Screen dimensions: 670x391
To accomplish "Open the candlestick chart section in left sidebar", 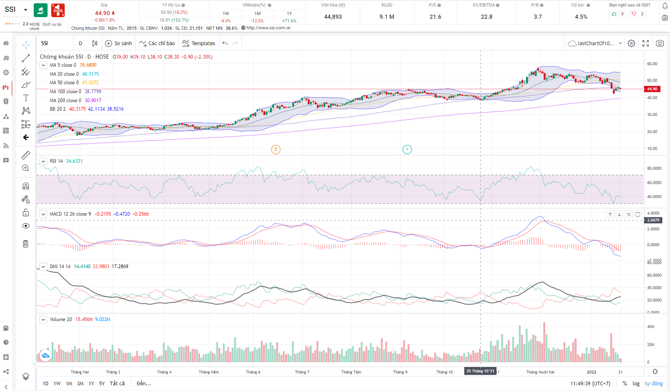I will 6,87.
